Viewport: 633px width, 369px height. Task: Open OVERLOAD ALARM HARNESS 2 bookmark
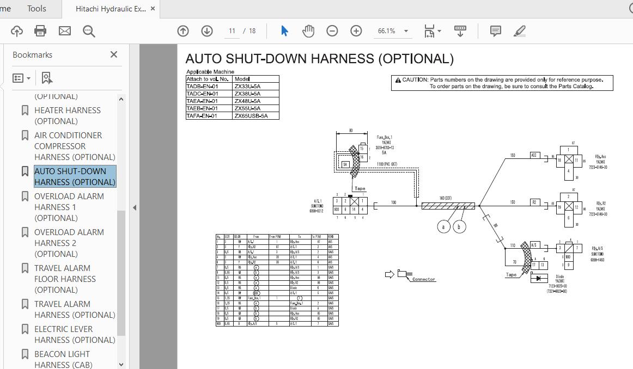coord(69,243)
